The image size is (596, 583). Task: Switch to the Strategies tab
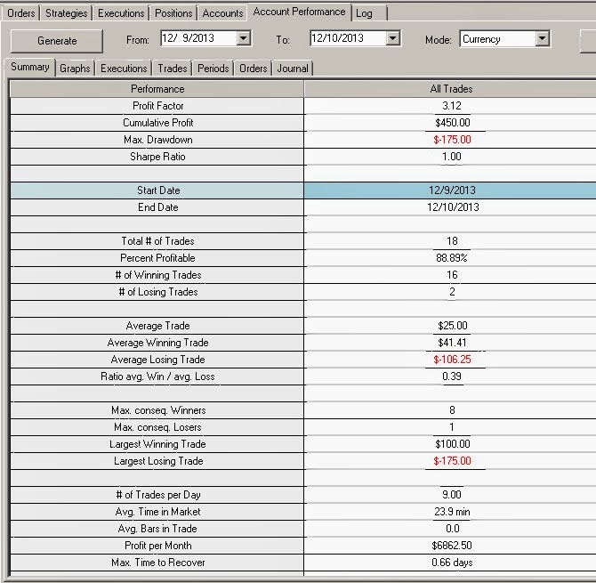tap(67, 13)
